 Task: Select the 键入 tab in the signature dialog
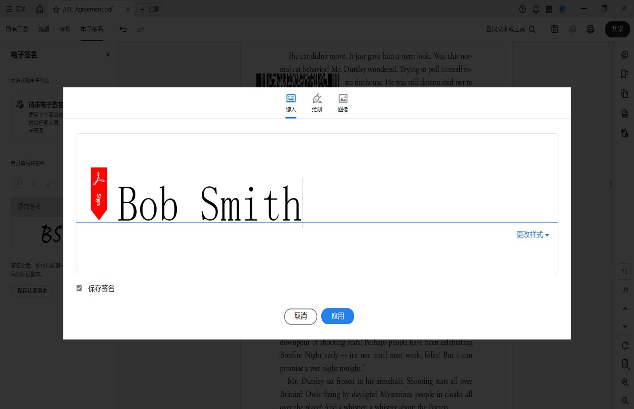[290, 103]
